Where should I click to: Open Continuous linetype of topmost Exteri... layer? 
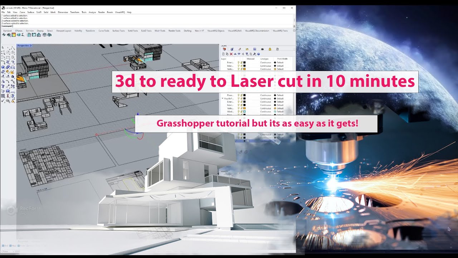tap(265, 62)
